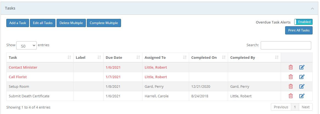Edit the Submit Death Certificate task
Viewport: 320px width, 114px height.
tap(302, 96)
